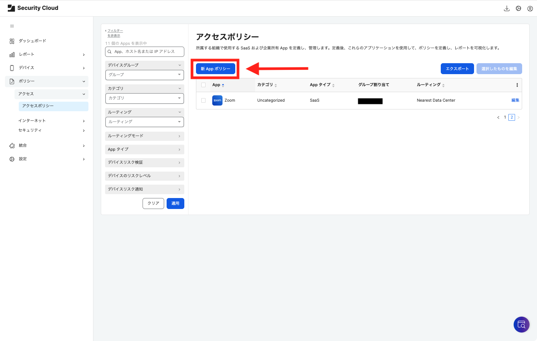This screenshot has width=537, height=341.
Task: Check the Zoom row checkbox
Action: 203,100
